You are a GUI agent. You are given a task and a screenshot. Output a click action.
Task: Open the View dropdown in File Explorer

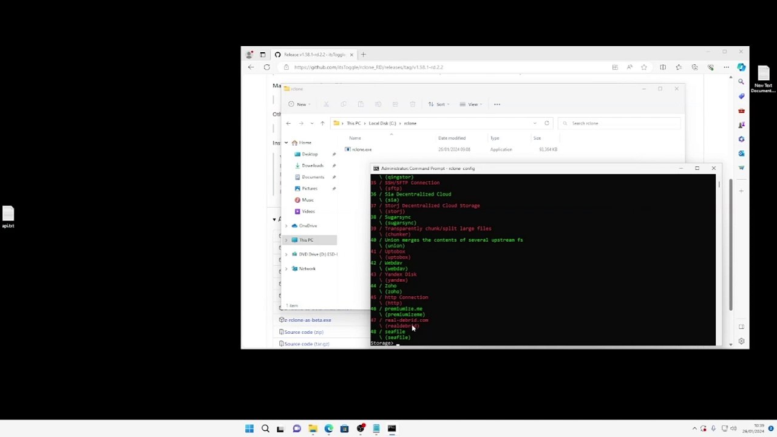(471, 104)
